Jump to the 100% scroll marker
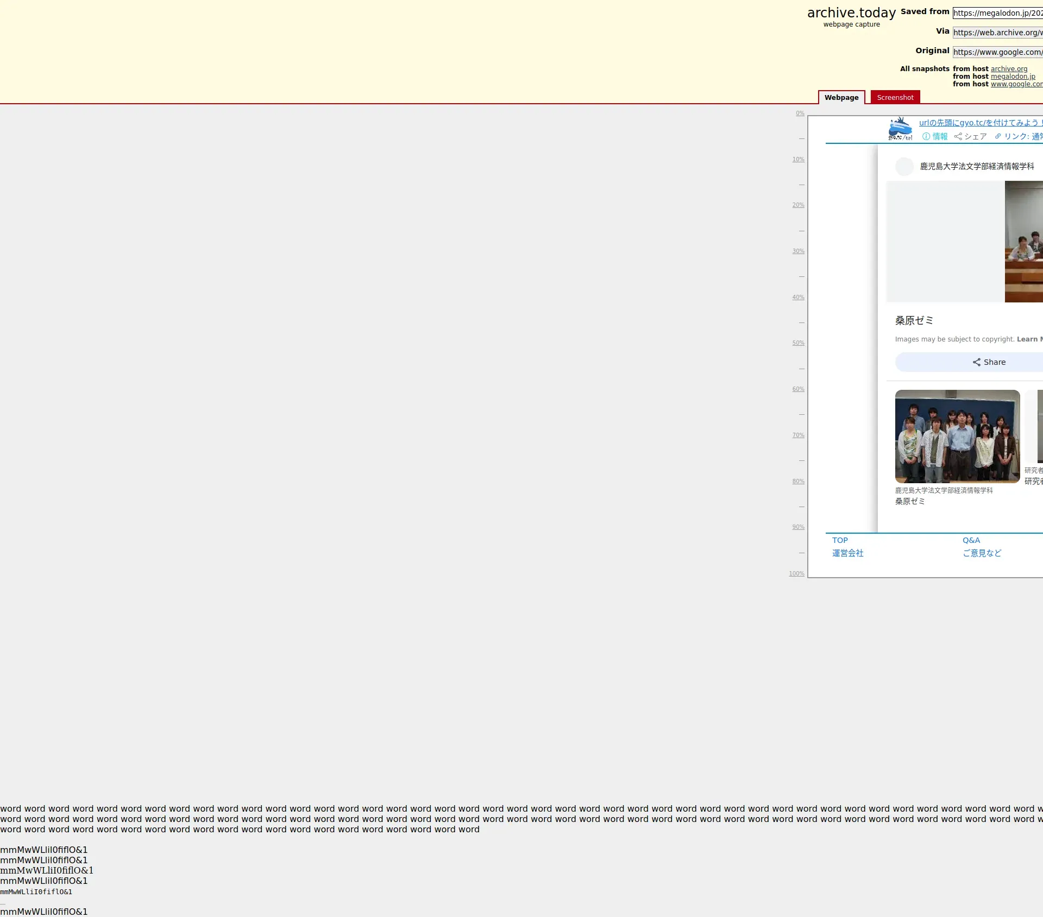The width and height of the screenshot is (1043, 917). [796, 574]
